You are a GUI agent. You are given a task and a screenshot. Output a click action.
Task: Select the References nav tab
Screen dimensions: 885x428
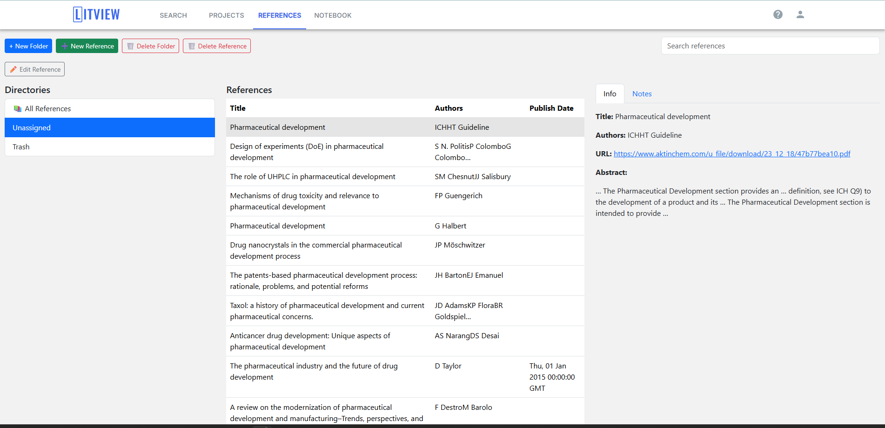(x=280, y=15)
